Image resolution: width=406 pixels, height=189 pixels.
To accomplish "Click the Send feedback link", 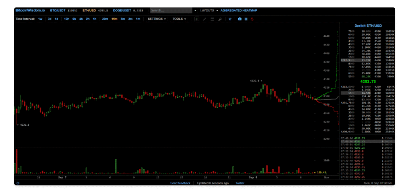I will tap(180, 183).
